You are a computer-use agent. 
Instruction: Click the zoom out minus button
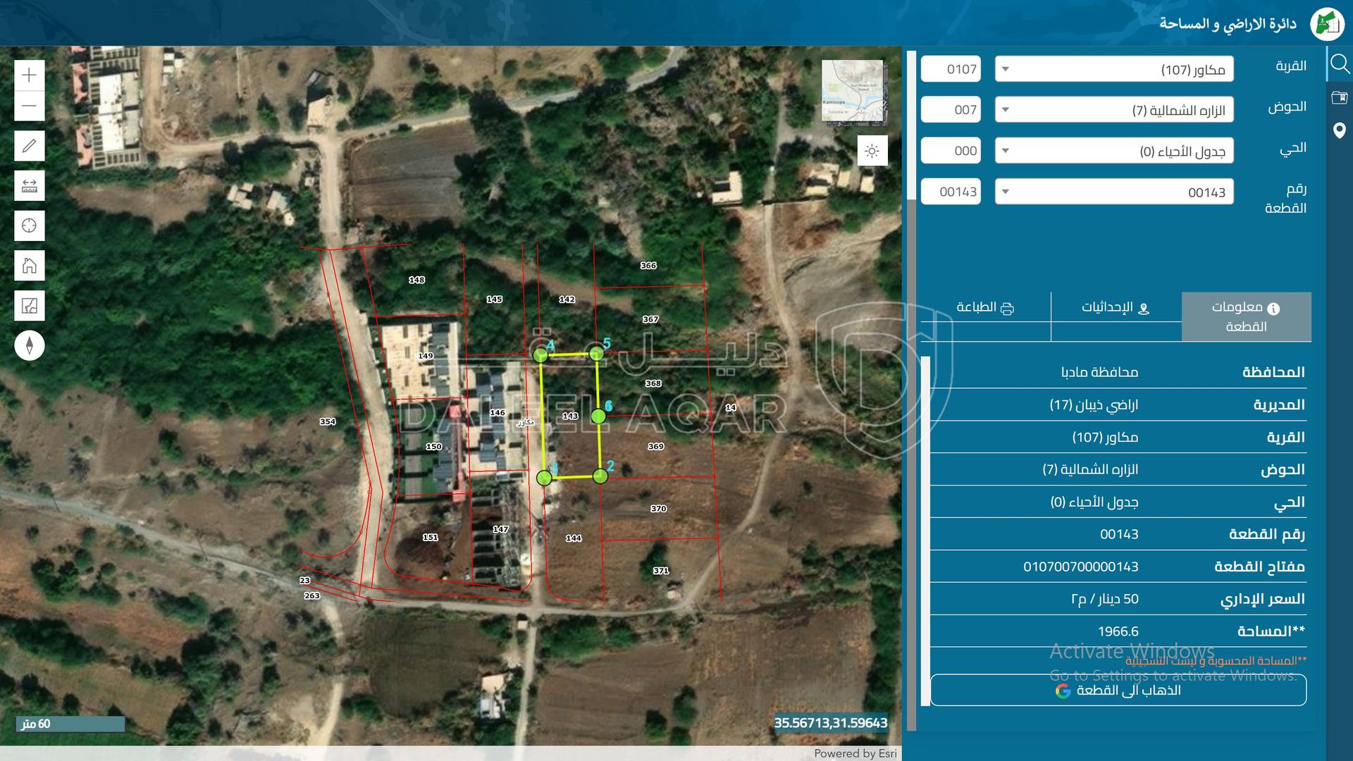pyautogui.click(x=29, y=106)
